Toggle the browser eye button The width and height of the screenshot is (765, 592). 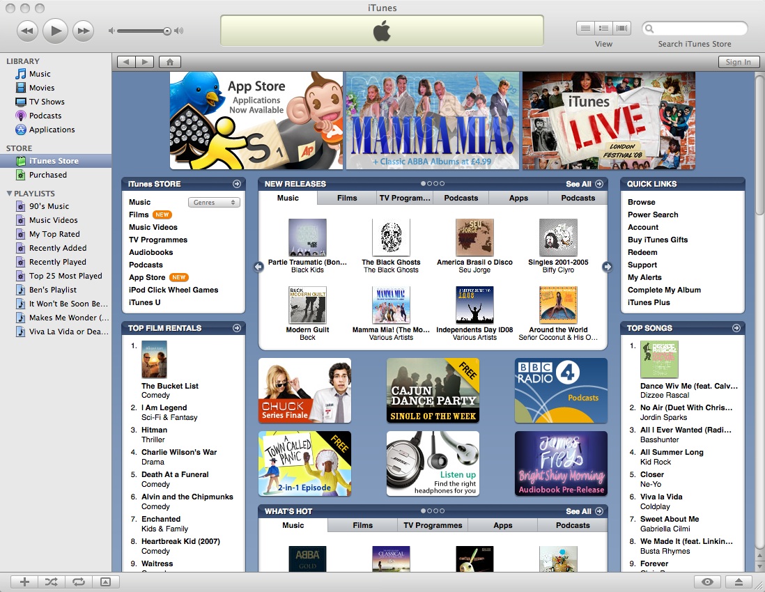[x=707, y=582]
